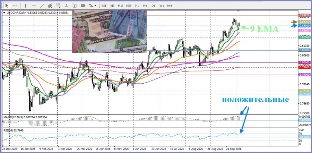This screenshot has height=153, width=312.
Task: Click the 1 Jun 2026 date label
Action: pos(140,149)
